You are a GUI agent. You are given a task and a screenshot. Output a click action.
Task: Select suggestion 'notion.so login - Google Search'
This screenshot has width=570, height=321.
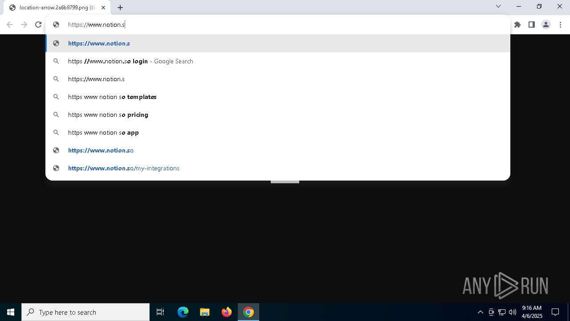[278, 61]
